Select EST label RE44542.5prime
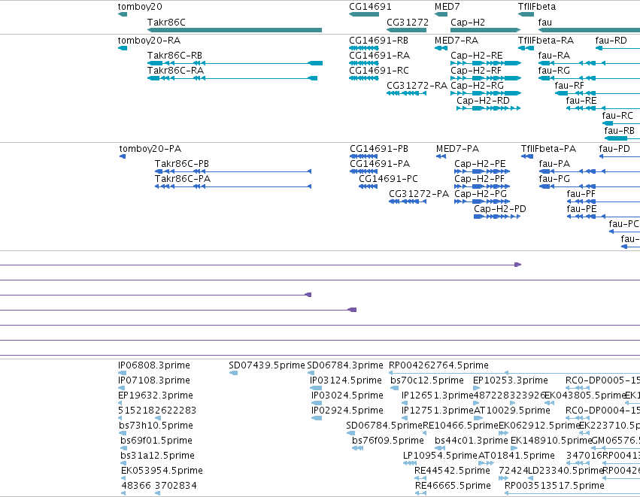640x497 pixels. [x=452, y=471]
